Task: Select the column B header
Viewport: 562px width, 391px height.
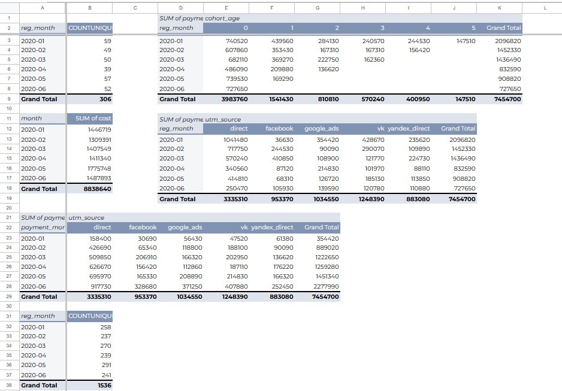Action: pos(90,8)
